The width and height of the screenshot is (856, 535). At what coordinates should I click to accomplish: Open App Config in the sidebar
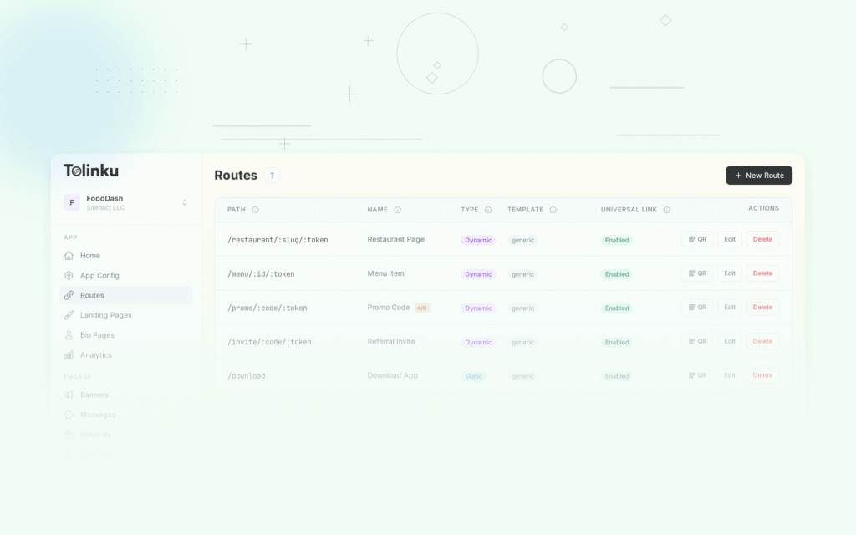tap(126, 275)
